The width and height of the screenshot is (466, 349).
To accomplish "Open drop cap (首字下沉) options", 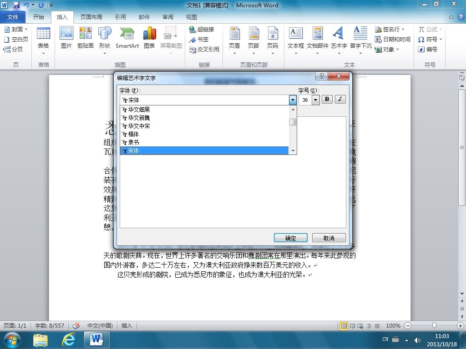I will point(360,41).
